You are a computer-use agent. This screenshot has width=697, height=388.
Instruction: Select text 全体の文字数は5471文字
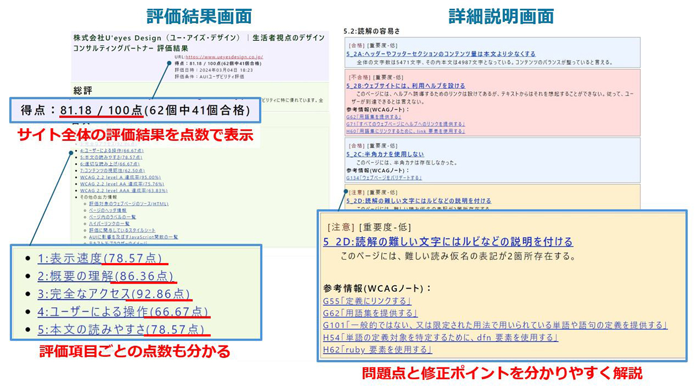pyautogui.click(x=389, y=62)
